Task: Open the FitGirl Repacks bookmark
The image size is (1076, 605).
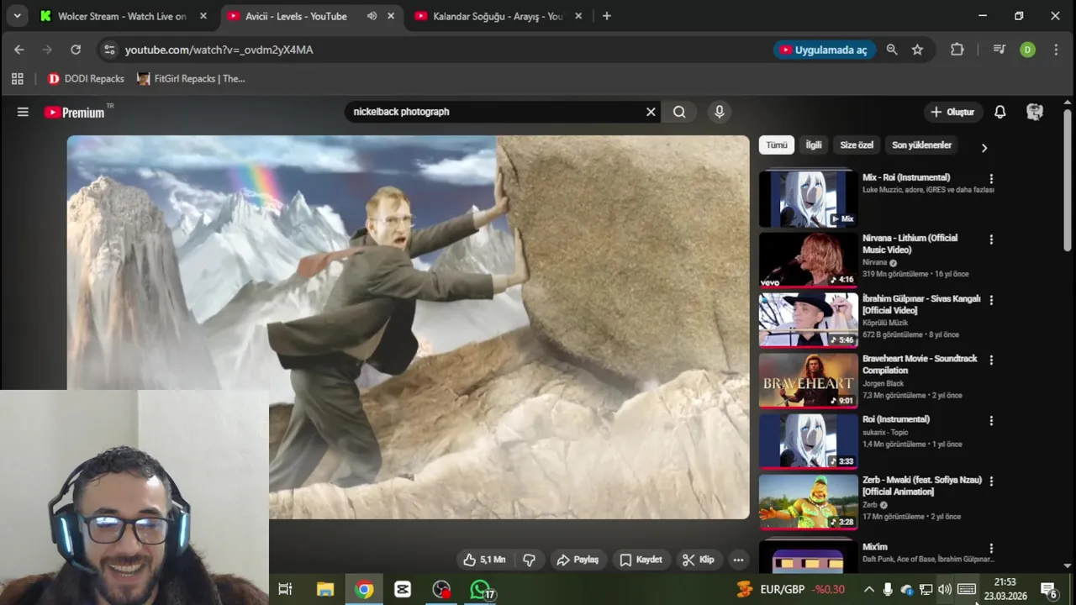Action: point(191,79)
